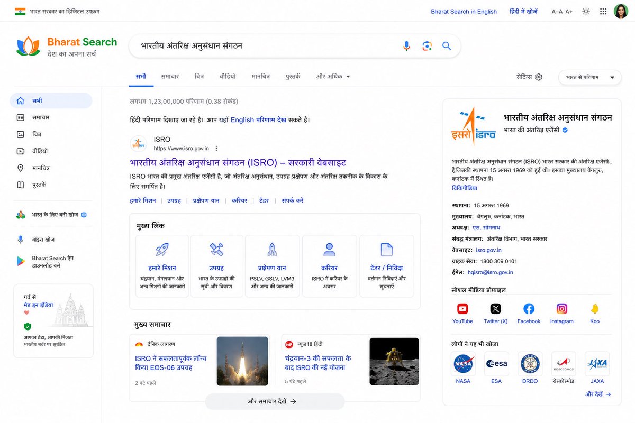This screenshot has height=423, width=635.
Task: Click the microphone icon beside वॉइस खोज
Action: tap(21, 240)
